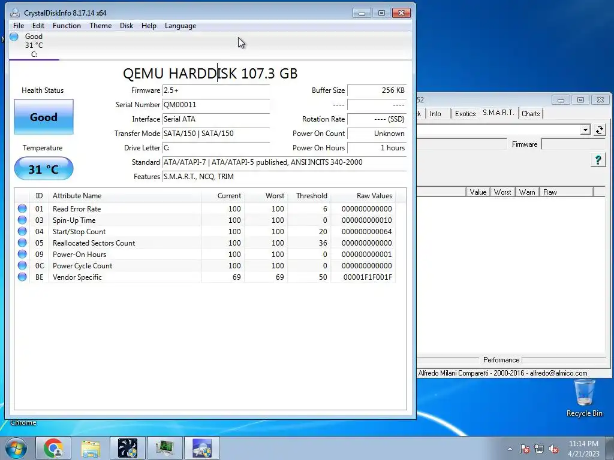614x460 pixels.
Task: Click the status orb for Vendor Specific
Action: pyautogui.click(x=22, y=277)
